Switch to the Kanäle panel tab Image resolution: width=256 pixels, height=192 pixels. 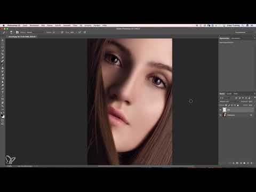pos(229,94)
